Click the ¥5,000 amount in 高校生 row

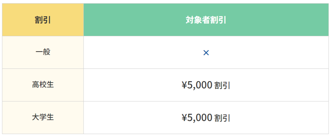pos(197,85)
